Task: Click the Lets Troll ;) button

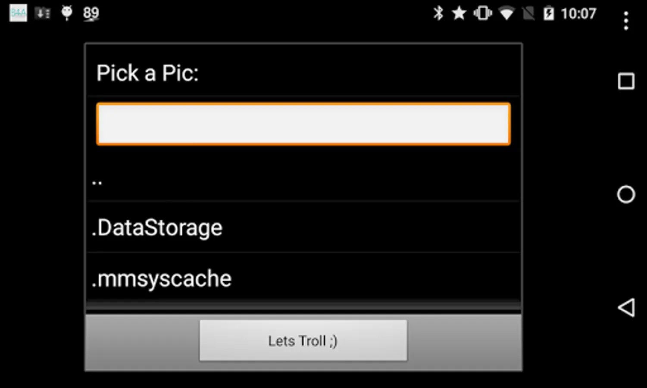Action: click(303, 340)
